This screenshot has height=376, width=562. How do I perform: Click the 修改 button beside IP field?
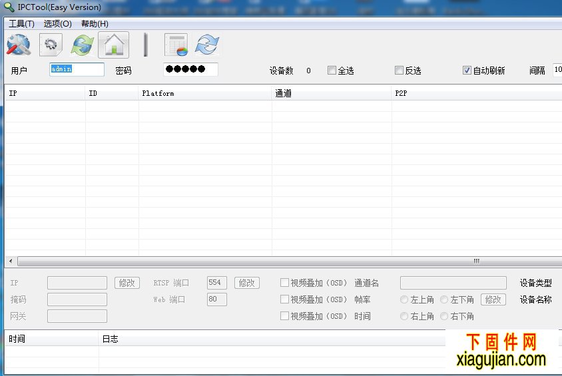pyautogui.click(x=127, y=283)
